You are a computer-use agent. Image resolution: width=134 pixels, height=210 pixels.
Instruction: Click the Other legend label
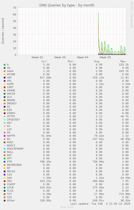tap(11, 201)
